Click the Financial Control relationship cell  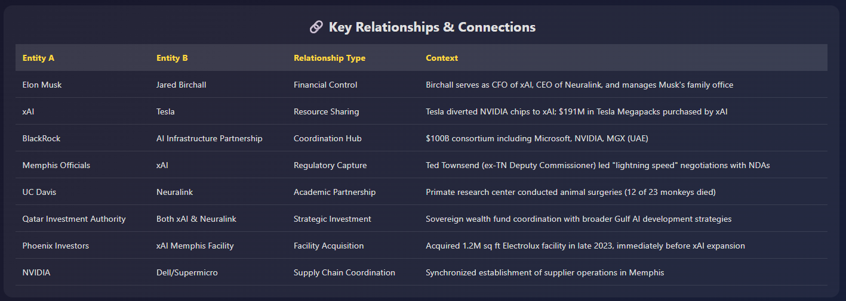click(325, 85)
